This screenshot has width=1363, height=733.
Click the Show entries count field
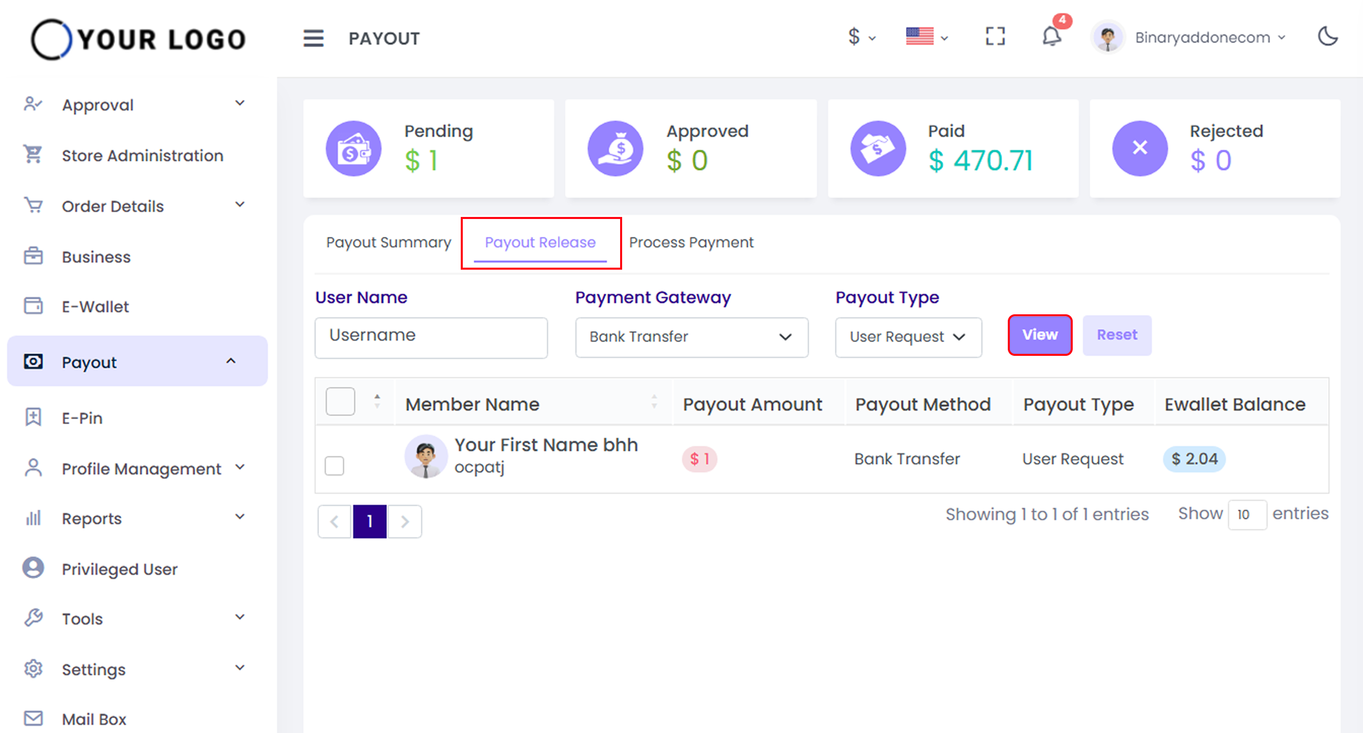point(1247,515)
